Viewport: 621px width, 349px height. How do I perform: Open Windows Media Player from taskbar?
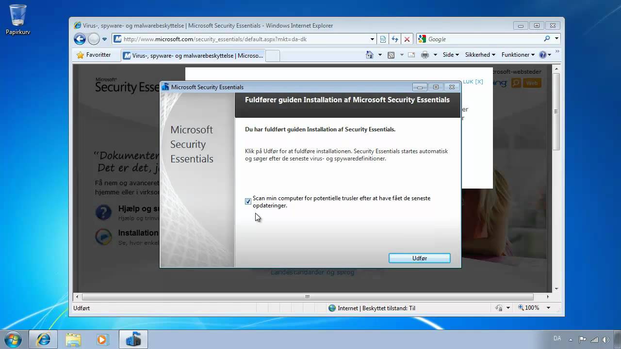tap(102, 340)
